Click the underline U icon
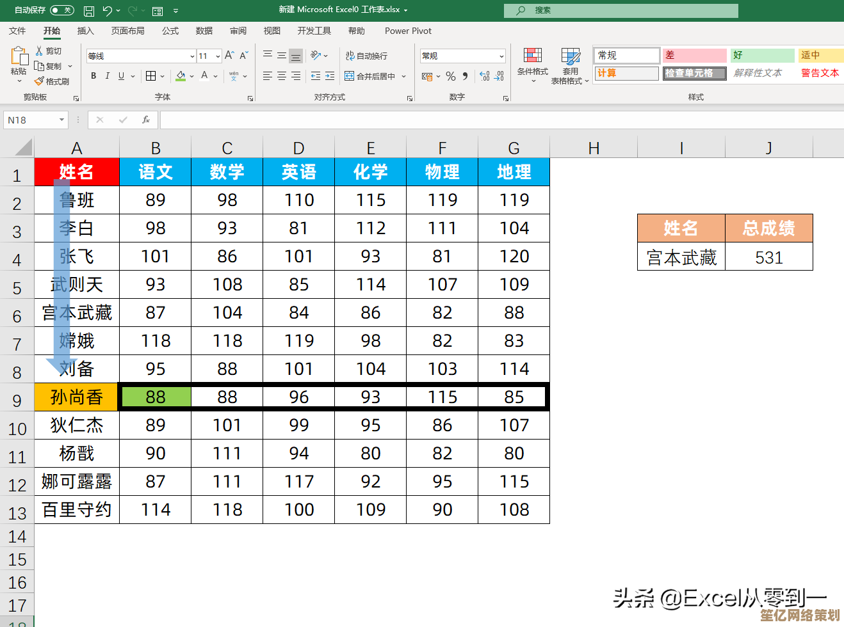The image size is (844, 627). (120, 75)
